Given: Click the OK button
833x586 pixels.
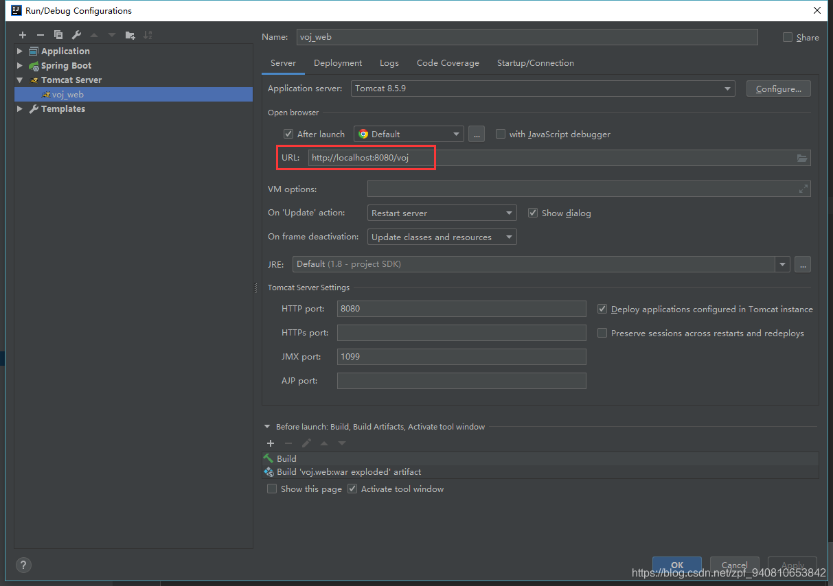Looking at the screenshot, I should [677, 565].
